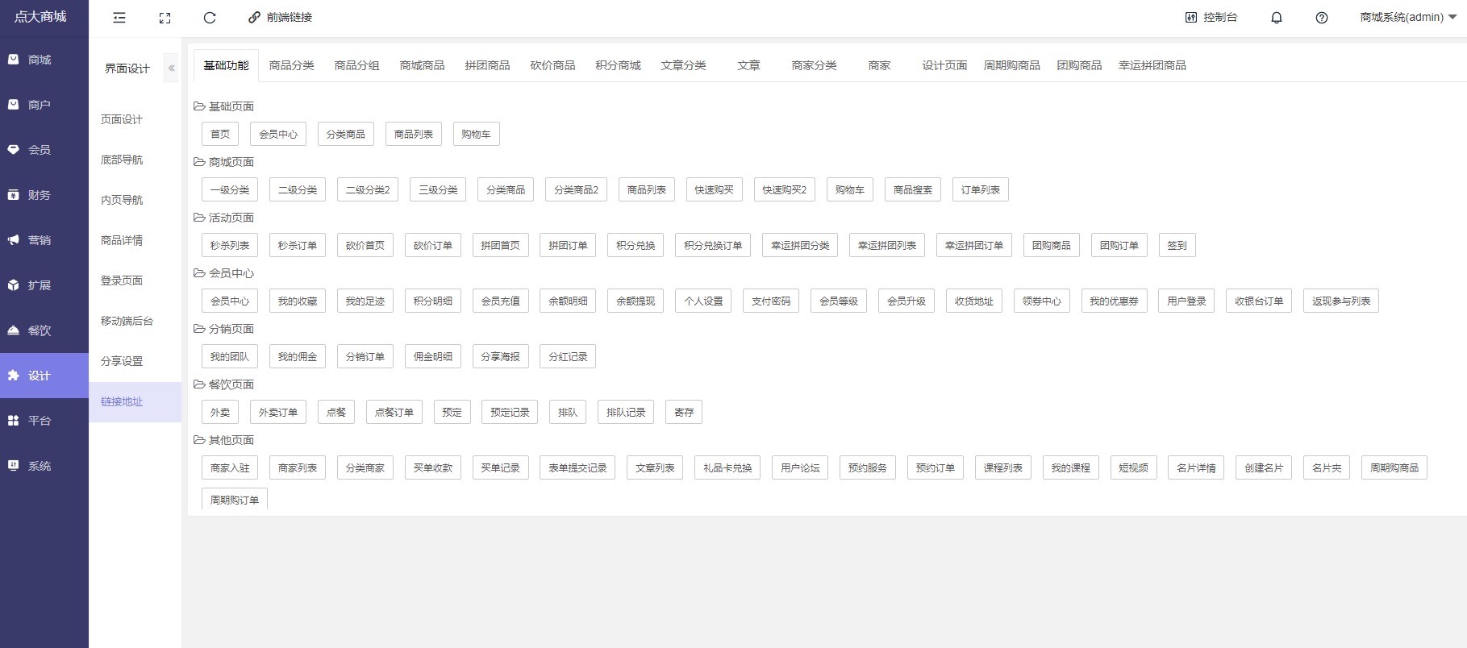Open the 前端链接 link icon
1467x648 pixels.
254,17
